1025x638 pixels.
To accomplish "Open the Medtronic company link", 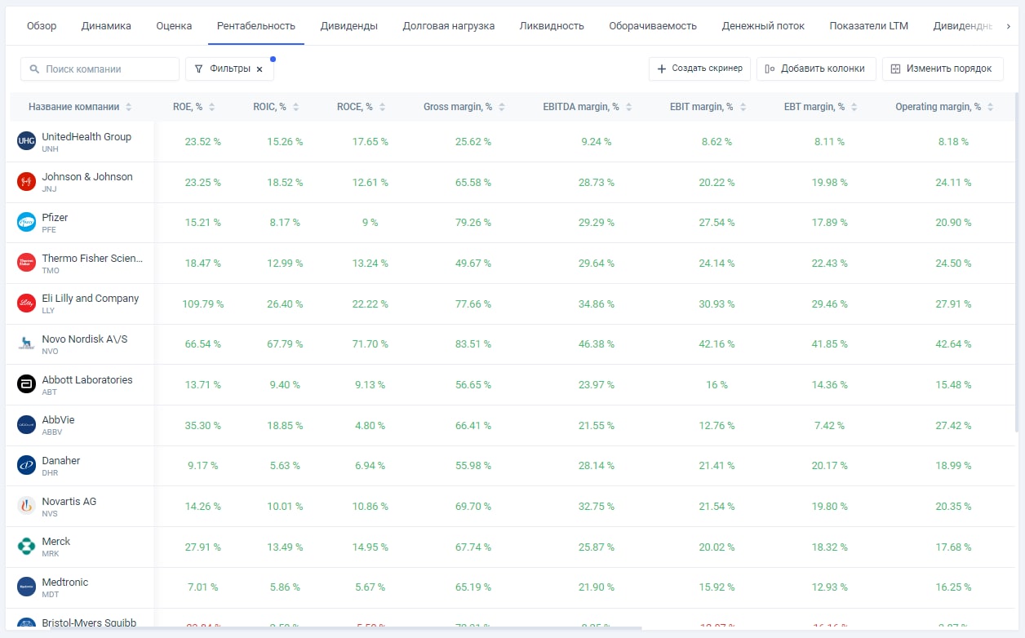I will (x=65, y=583).
